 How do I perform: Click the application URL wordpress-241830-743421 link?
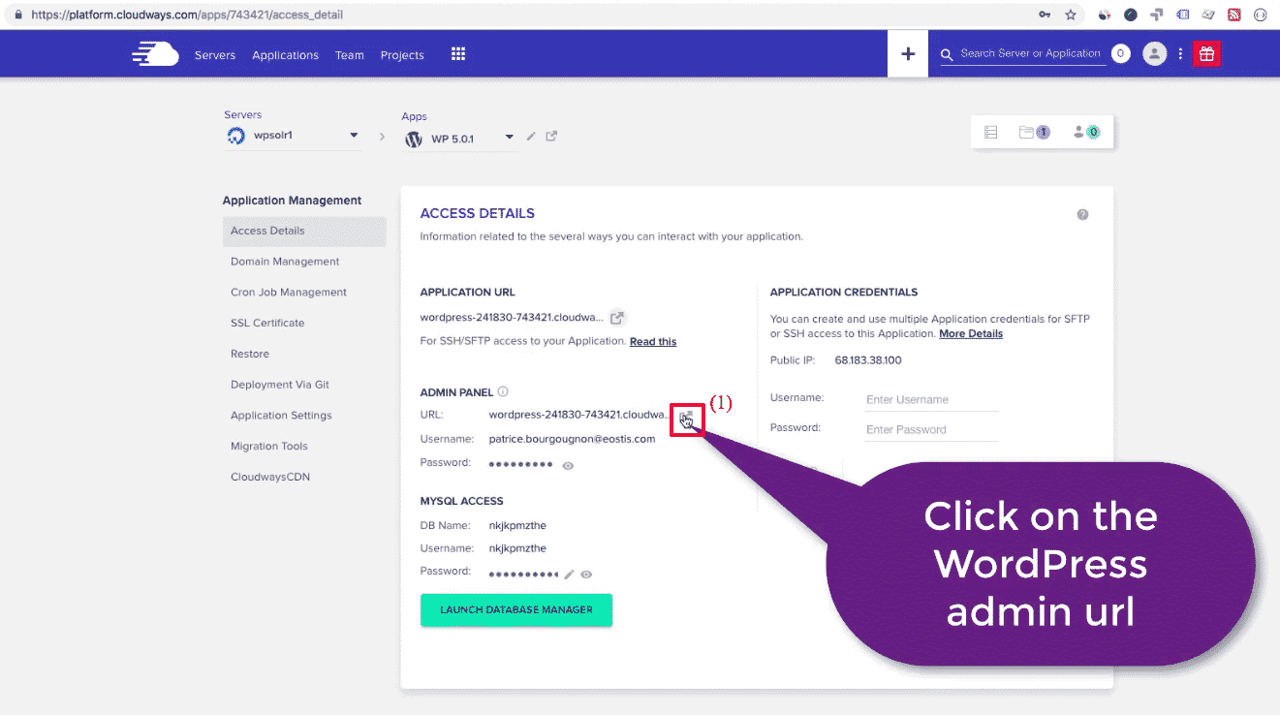512,317
